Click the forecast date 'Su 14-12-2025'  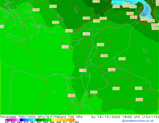click(x=106, y=117)
